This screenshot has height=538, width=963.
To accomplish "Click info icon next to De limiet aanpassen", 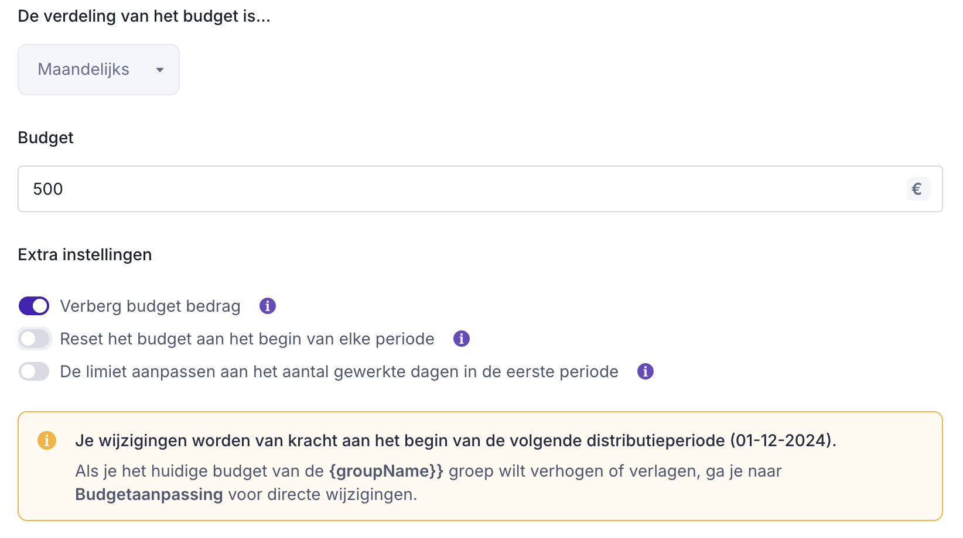I will click(646, 371).
